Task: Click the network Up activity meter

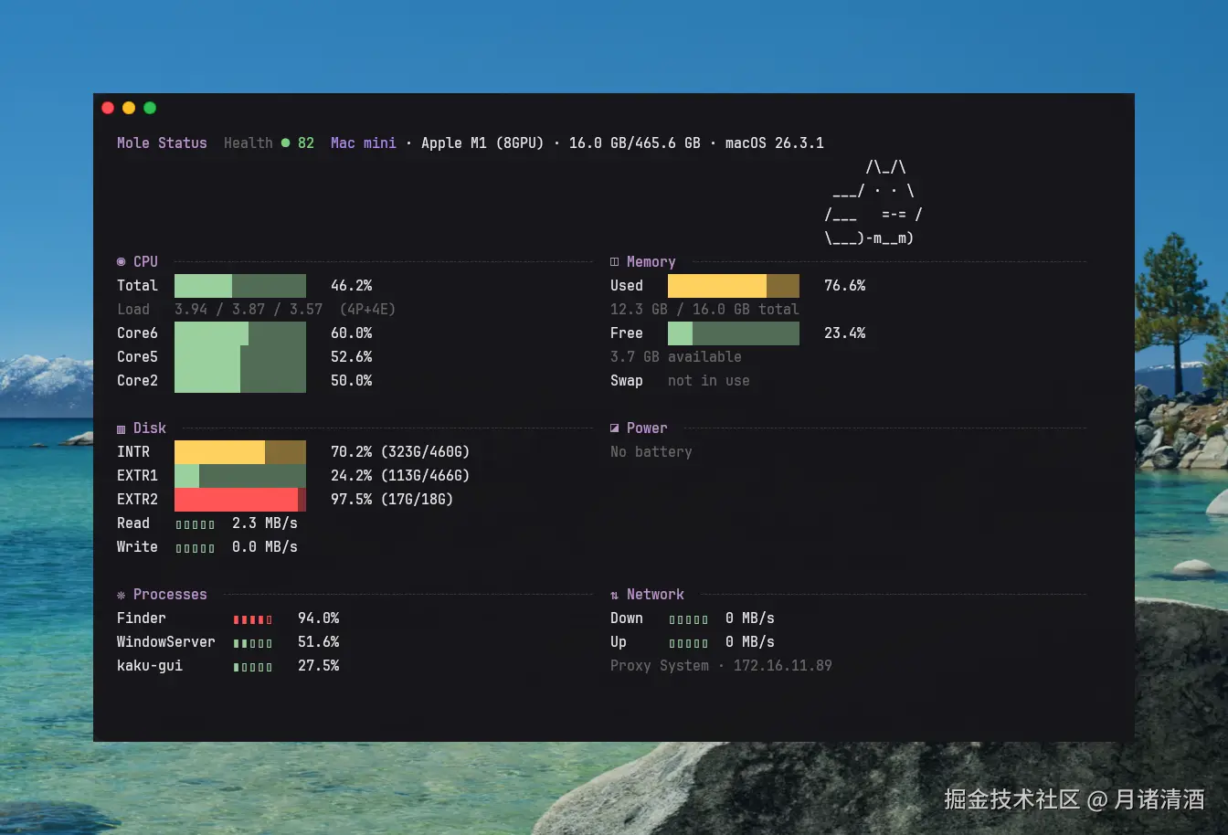Action: 689,643
